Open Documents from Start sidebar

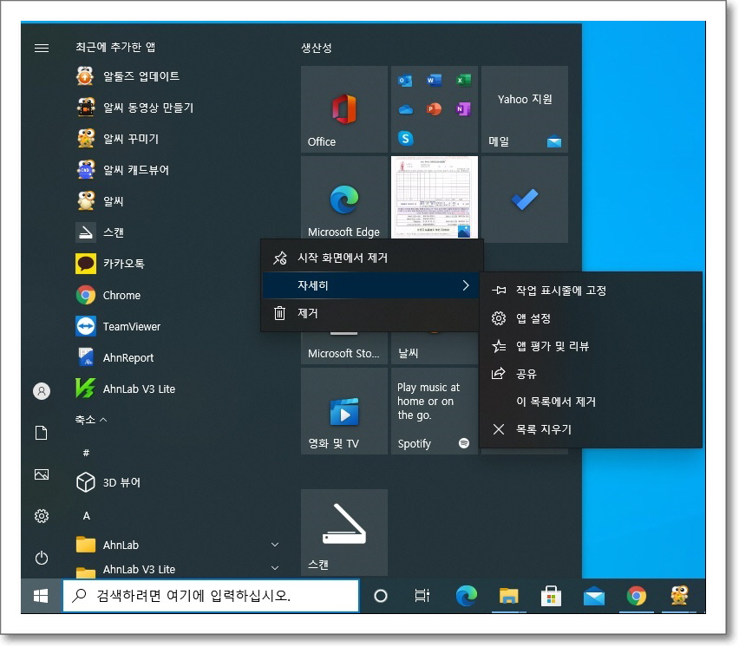(42, 433)
